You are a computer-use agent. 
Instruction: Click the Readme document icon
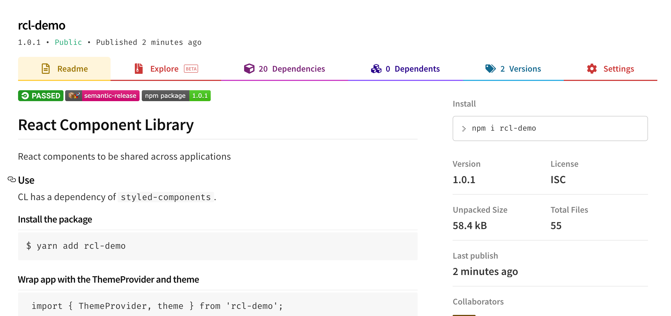point(45,69)
